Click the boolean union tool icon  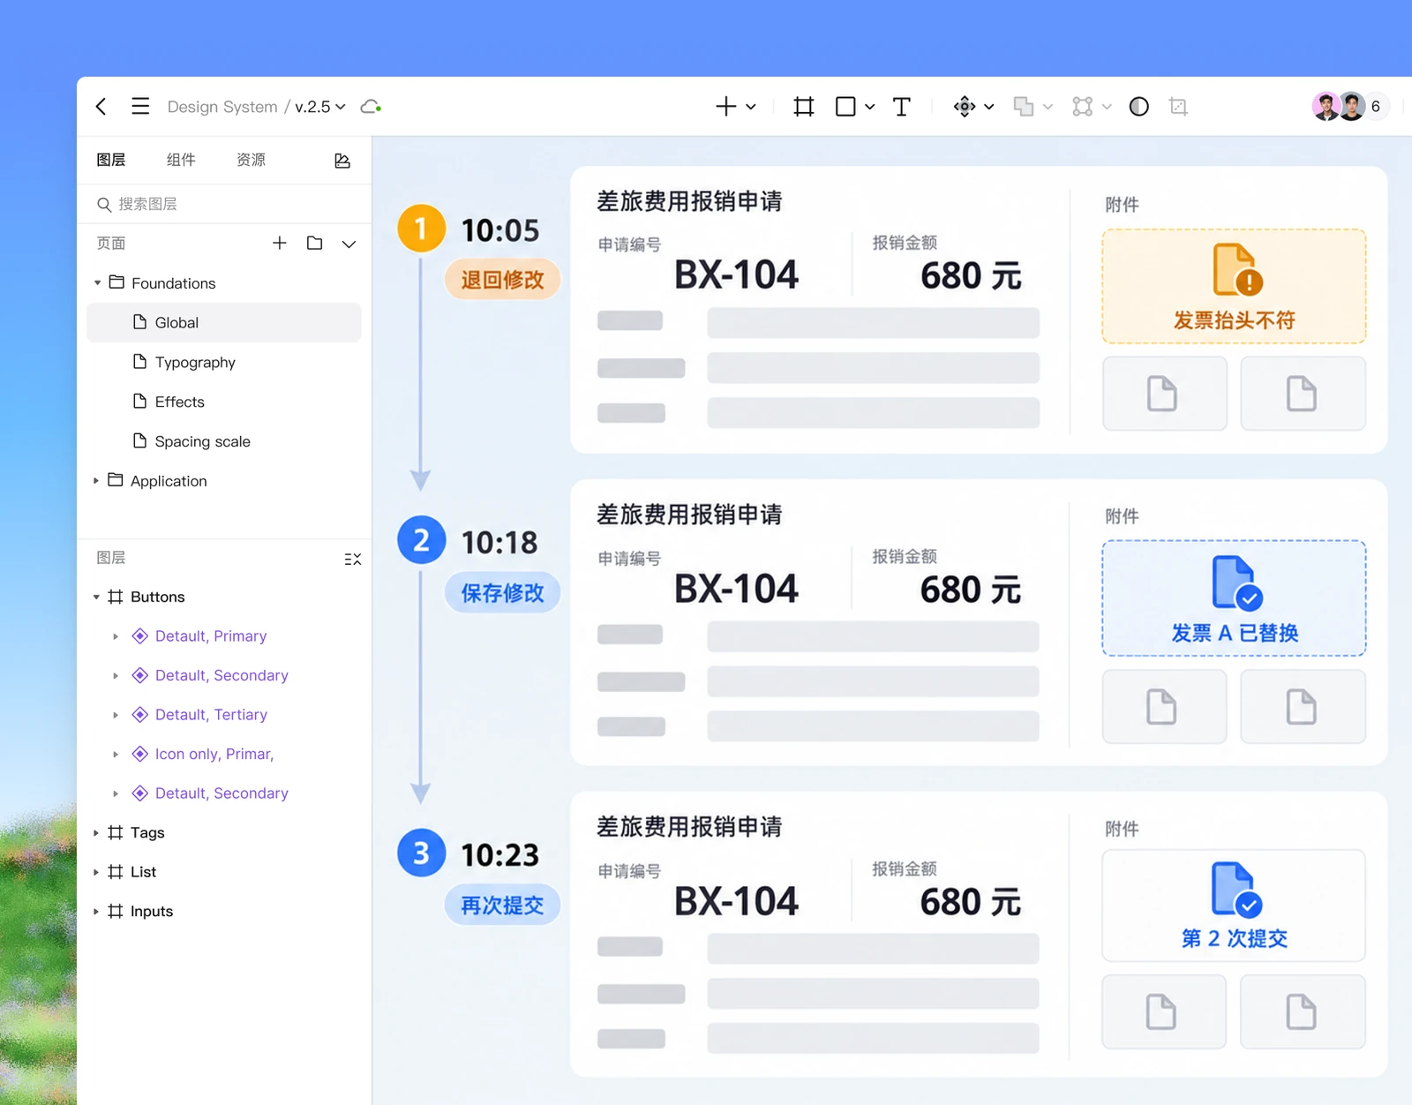click(x=1024, y=107)
